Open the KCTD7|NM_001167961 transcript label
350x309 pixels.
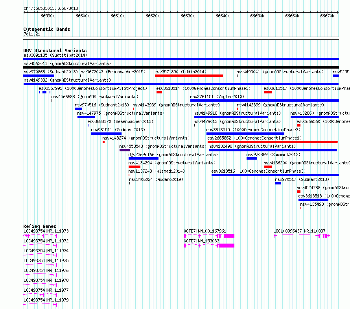click(205, 231)
